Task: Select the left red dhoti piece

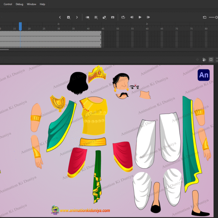Action: point(77,162)
